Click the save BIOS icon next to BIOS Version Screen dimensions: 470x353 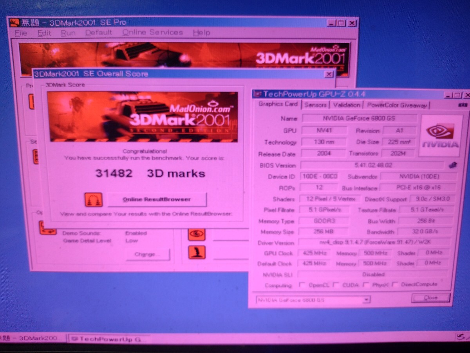tap(452, 166)
